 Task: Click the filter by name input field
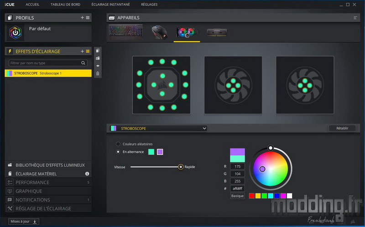point(48,63)
